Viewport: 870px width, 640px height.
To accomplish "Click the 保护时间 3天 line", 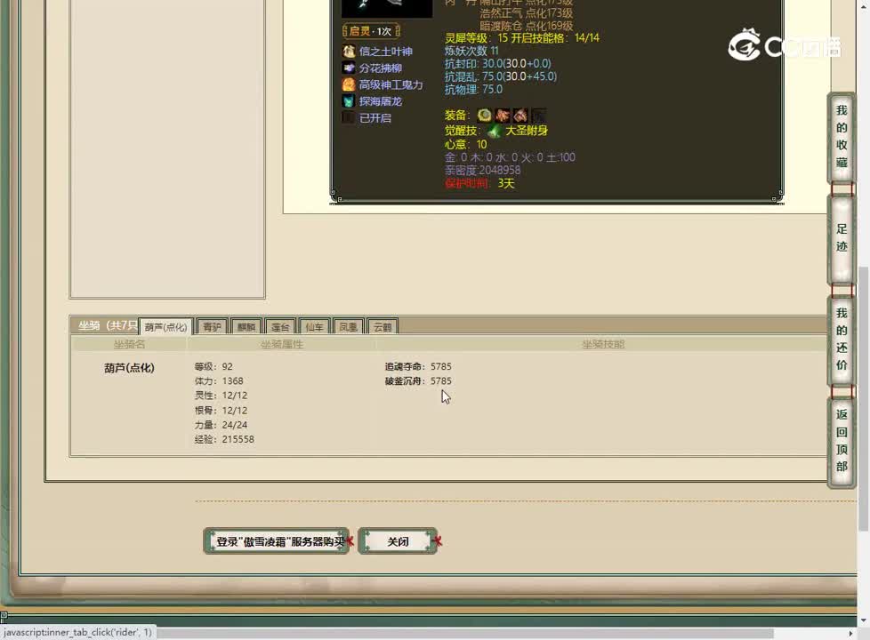I will [480, 184].
